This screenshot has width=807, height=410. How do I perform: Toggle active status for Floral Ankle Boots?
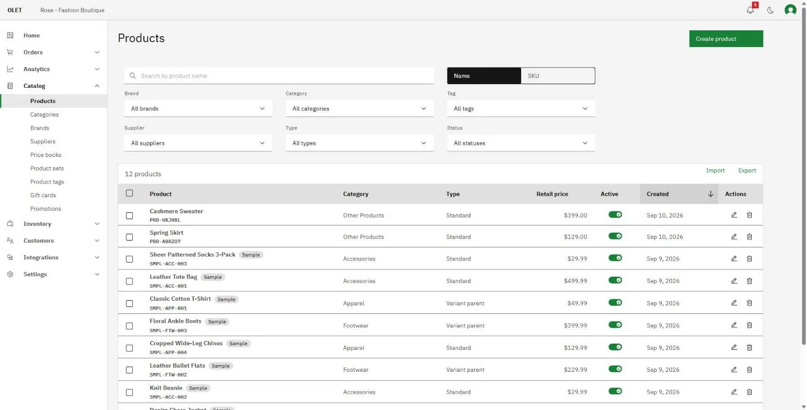[x=615, y=325]
